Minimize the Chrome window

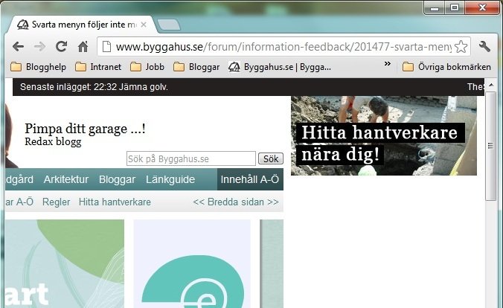(435, 7)
